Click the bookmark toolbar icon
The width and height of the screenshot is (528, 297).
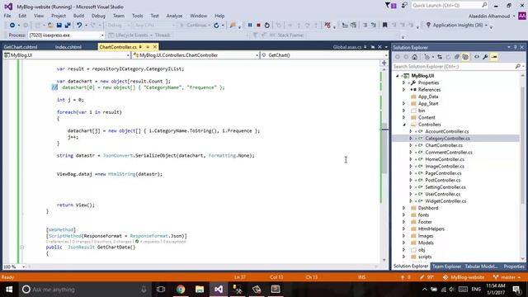point(385,26)
